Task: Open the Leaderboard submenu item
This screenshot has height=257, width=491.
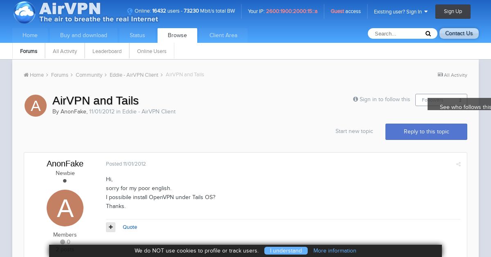Action: (107, 51)
